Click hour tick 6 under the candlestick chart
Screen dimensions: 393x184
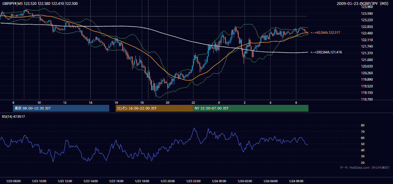pyautogui.click(x=296, y=102)
